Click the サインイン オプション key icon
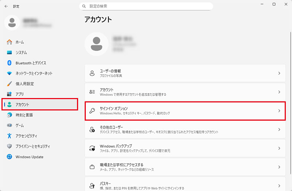 click(x=92, y=111)
